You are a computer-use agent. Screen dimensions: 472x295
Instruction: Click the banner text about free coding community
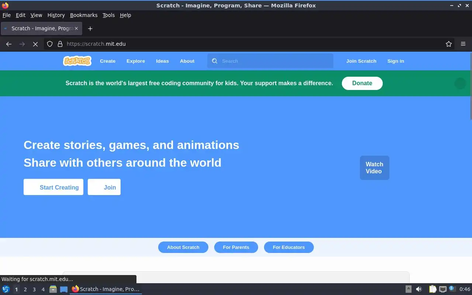(199, 83)
